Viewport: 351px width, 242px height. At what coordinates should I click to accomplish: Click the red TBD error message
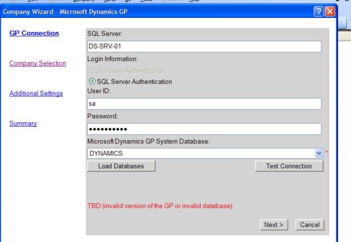click(160, 206)
